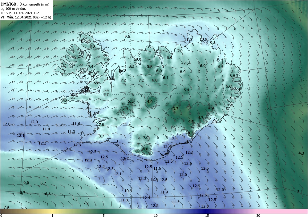Click the 4.0 value on Hofsjökull glacier

coord(150,101)
